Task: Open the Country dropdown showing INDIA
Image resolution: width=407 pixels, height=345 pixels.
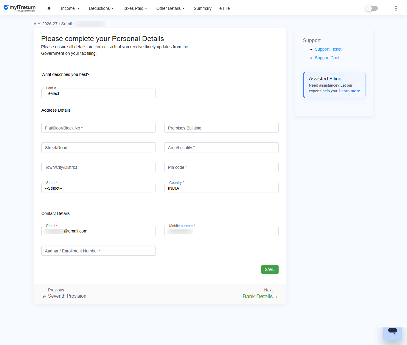Action: [221, 188]
